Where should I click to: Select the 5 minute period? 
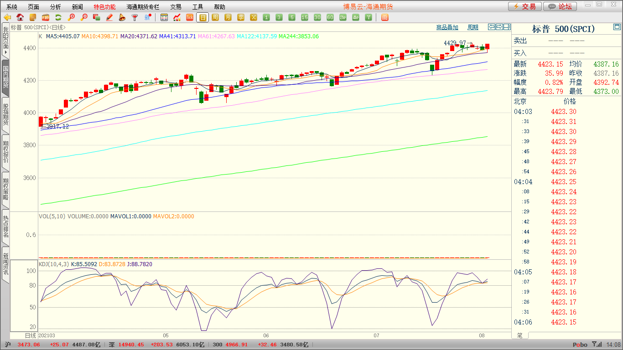[x=292, y=17]
